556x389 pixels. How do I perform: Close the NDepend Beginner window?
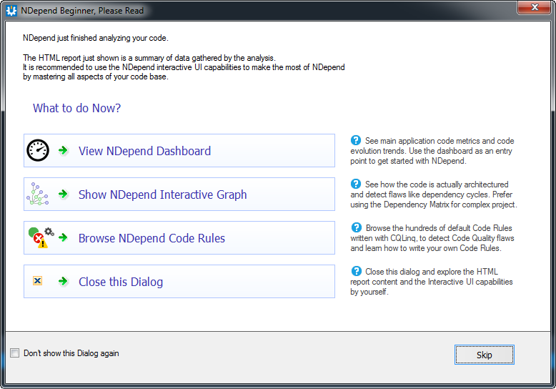click(x=535, y=7)
